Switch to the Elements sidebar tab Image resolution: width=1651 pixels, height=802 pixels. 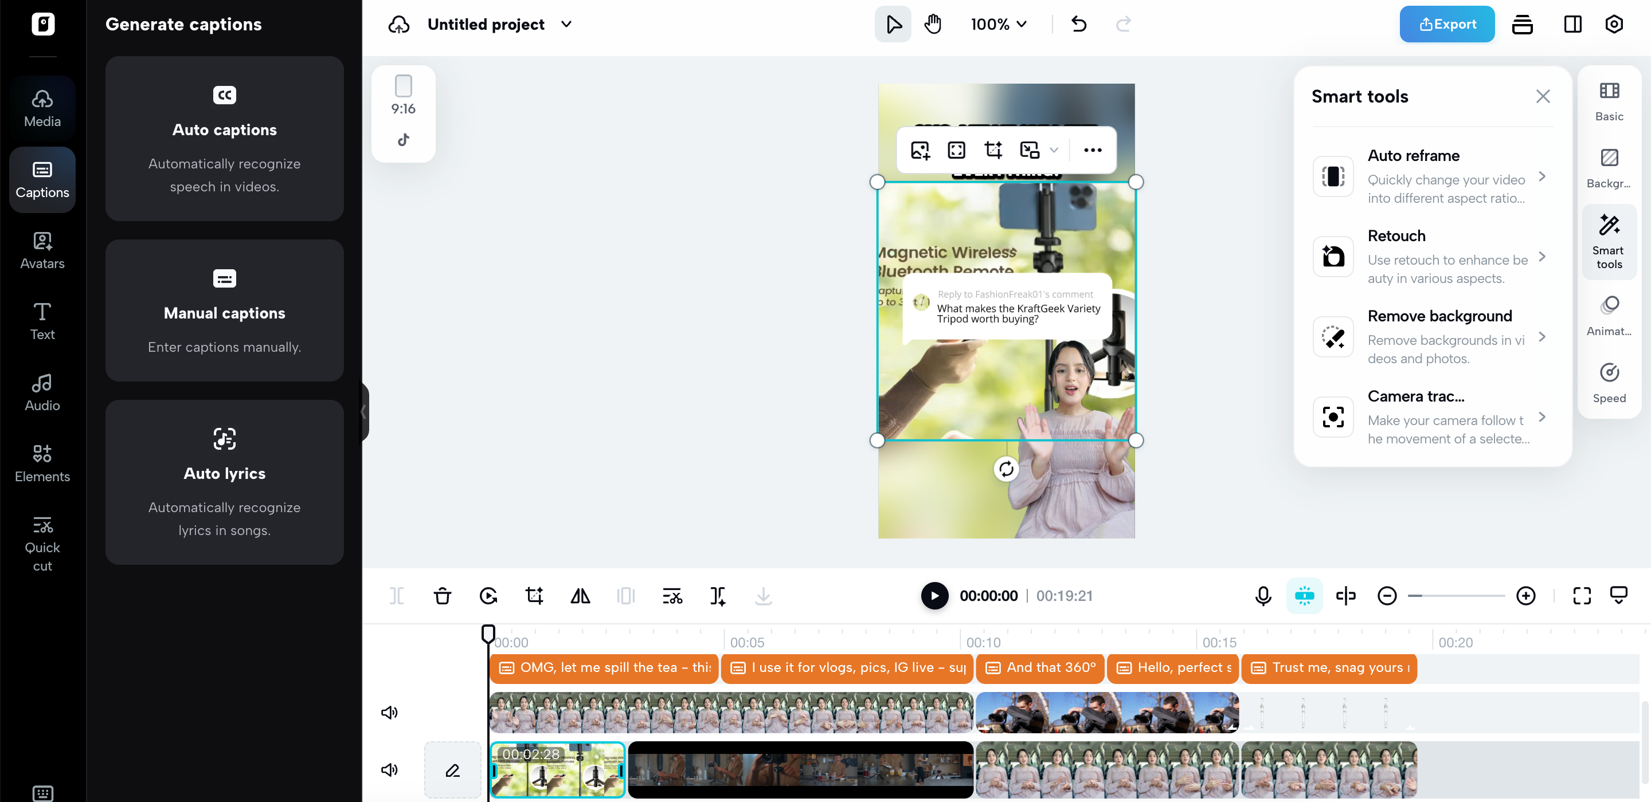coord(42,463)
